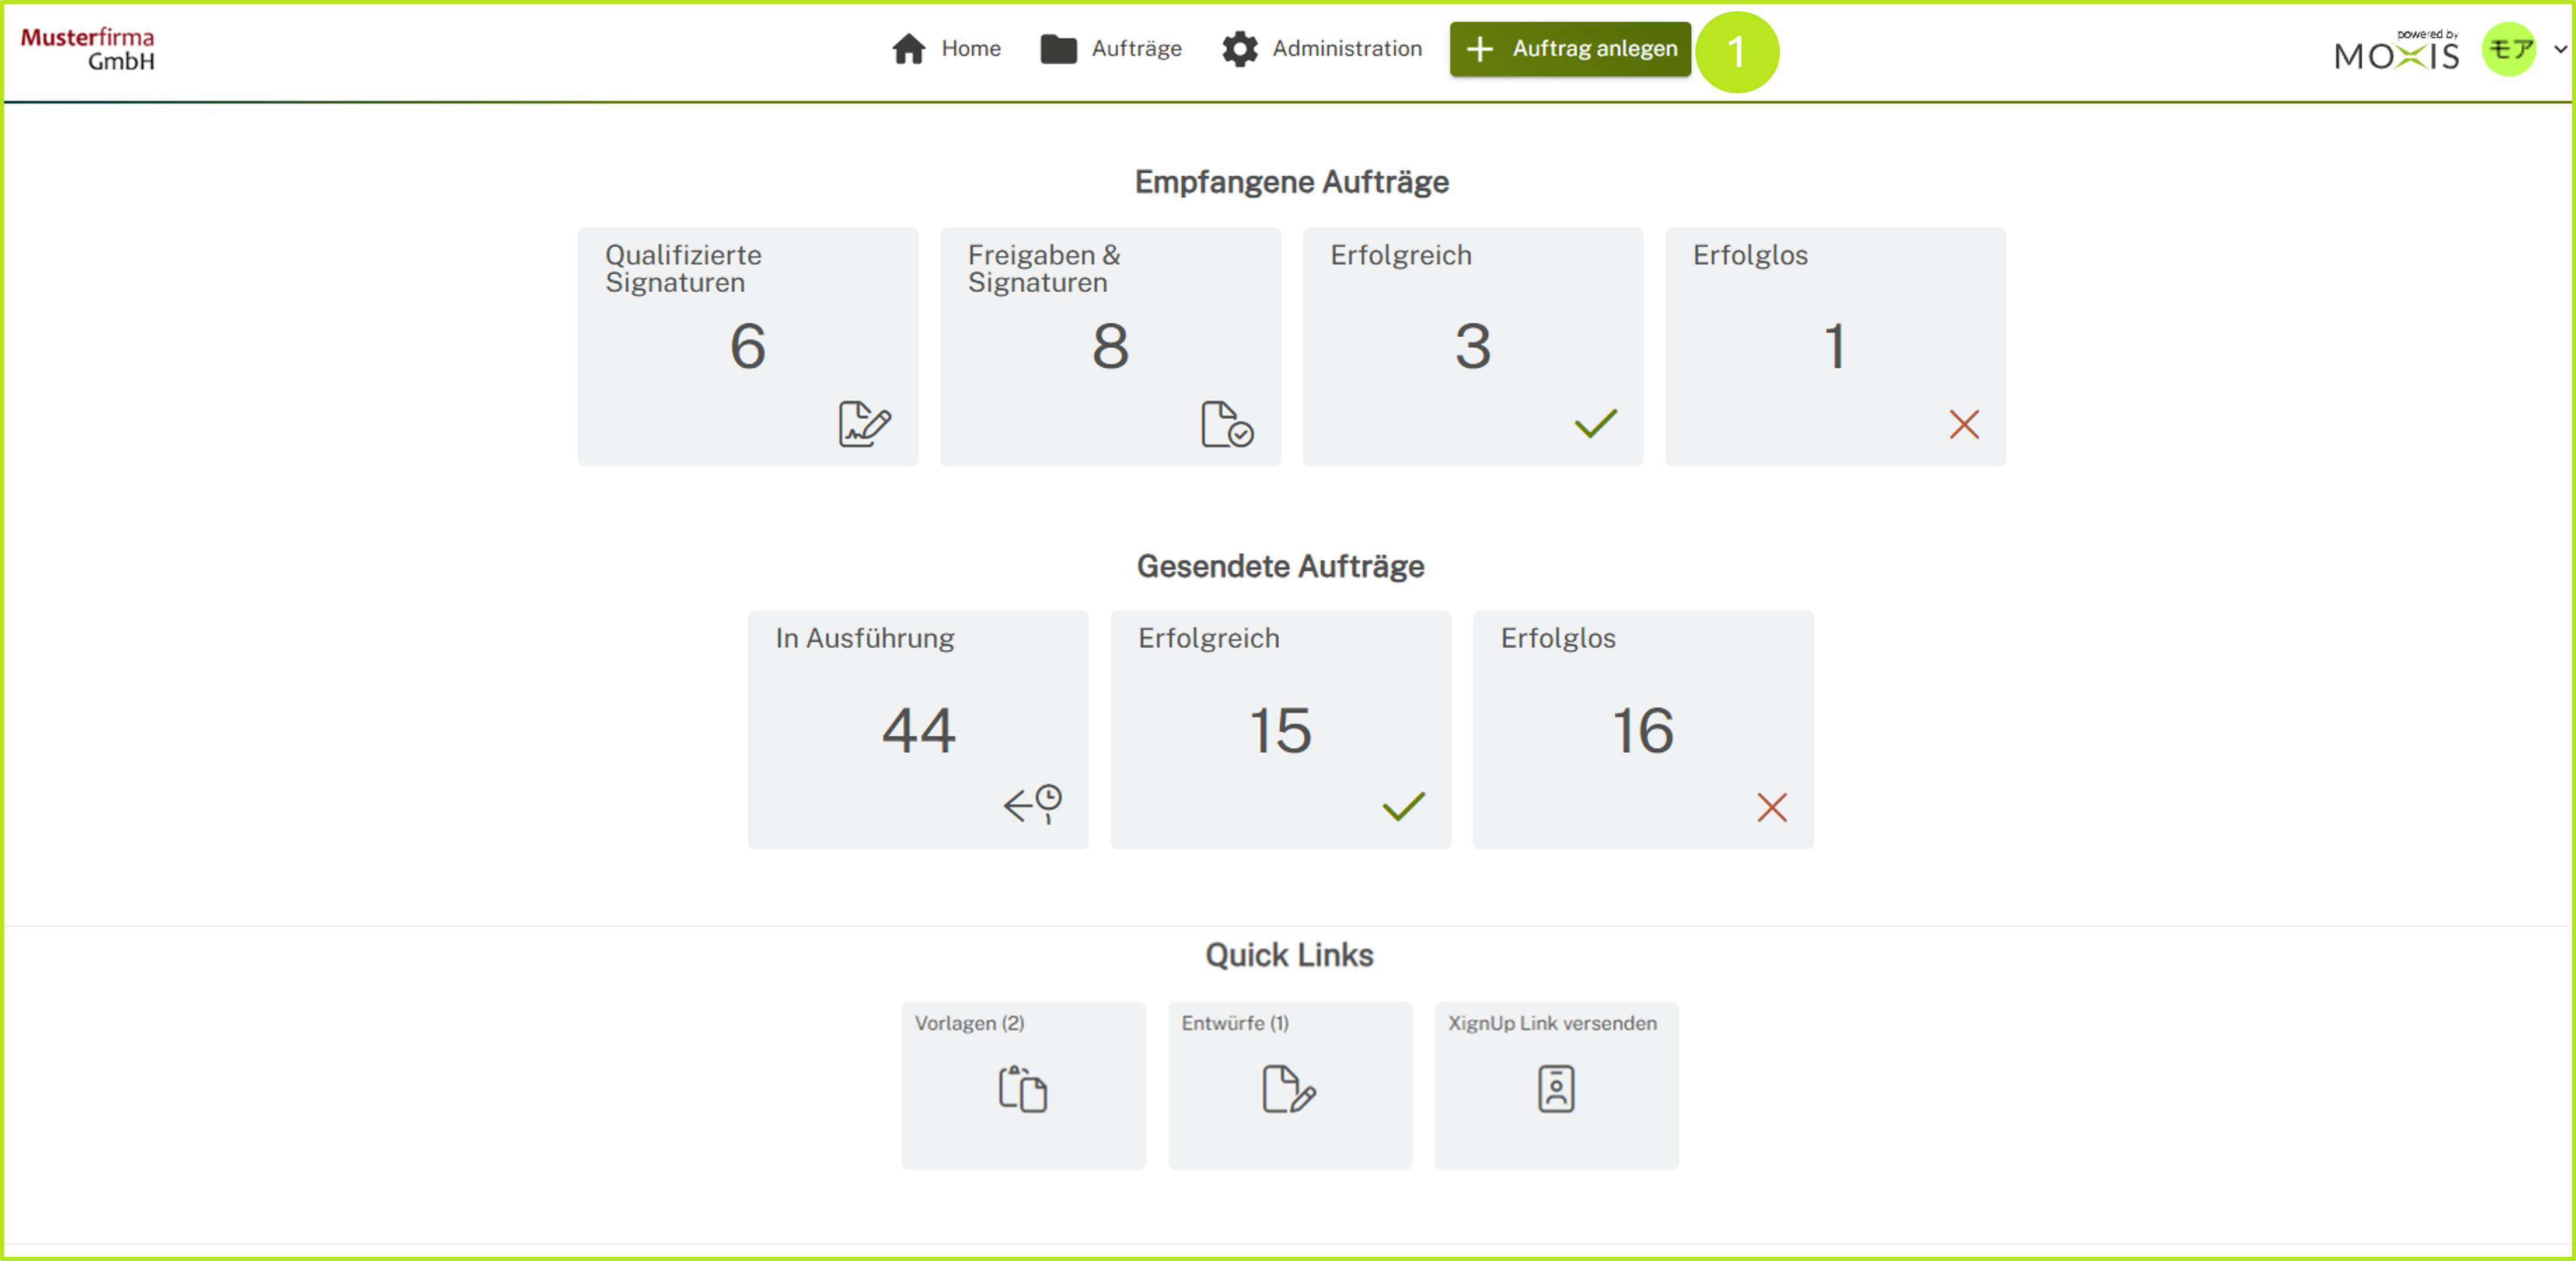
Task: Select the home icon in the navigation
Action: pyautogui.click(x=908, y=48)
